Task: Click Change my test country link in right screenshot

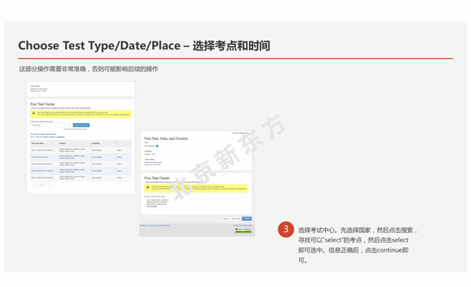Action: click(x=153, y=165)
